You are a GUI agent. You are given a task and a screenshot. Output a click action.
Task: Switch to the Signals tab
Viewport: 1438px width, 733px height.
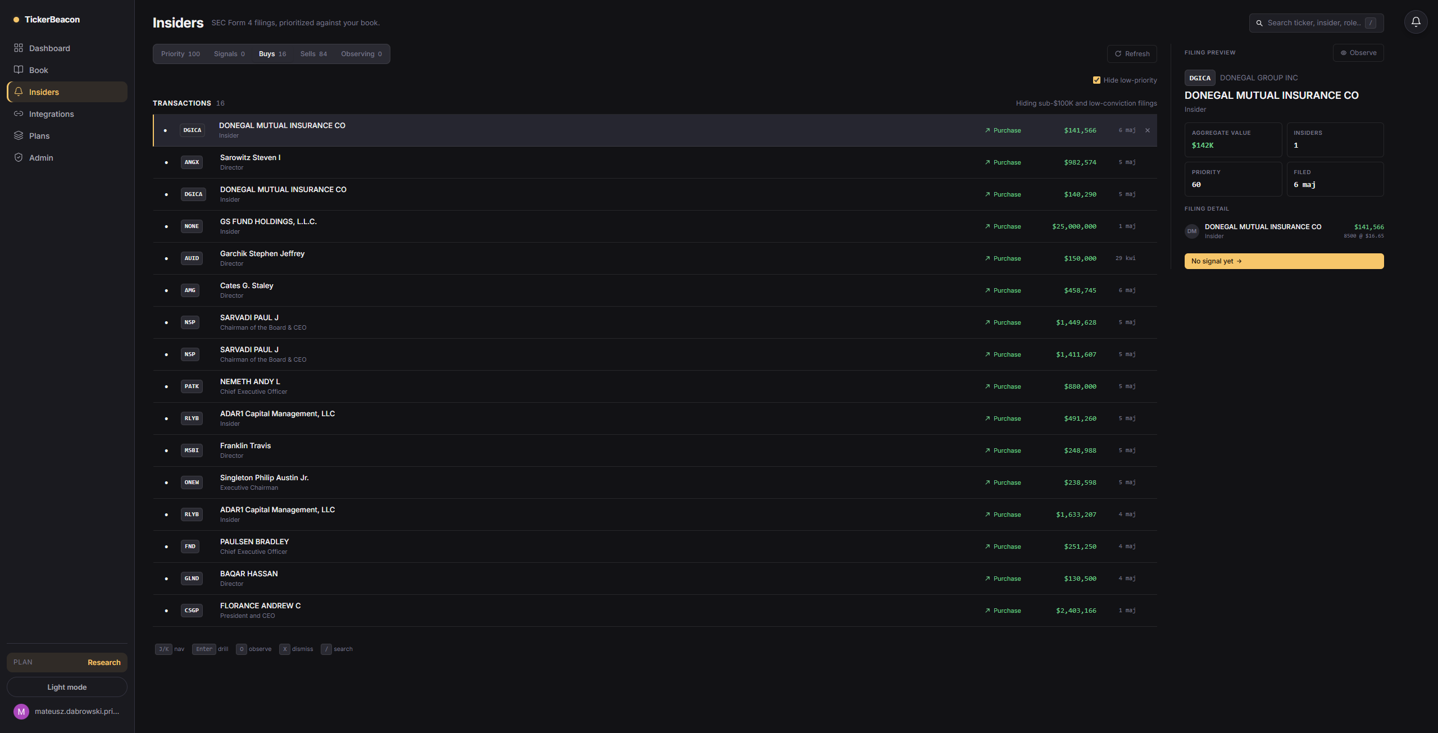click(x=229, y=54)
